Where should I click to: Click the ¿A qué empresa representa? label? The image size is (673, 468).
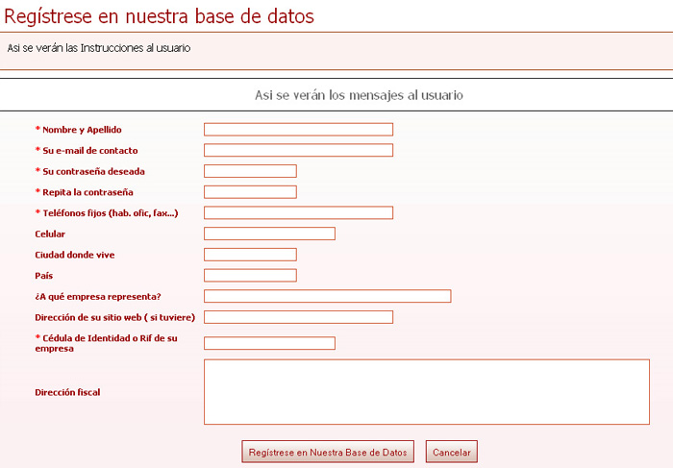point(97,296)
